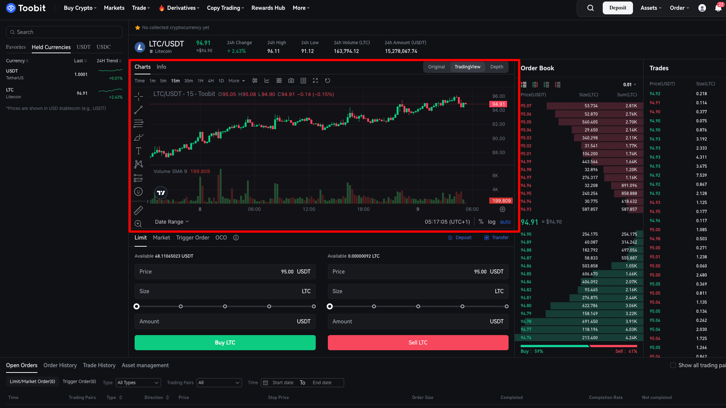
Task: Open chart settings gear near the time axis
Action: 503,209
